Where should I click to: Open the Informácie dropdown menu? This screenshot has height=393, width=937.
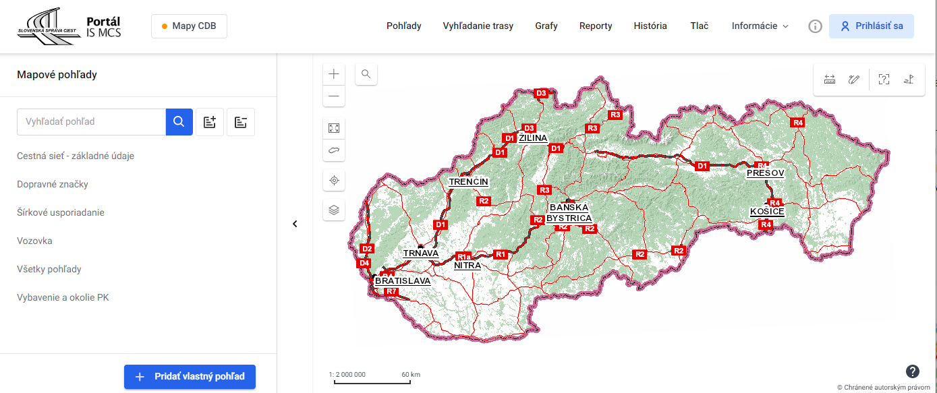point(760,26)
